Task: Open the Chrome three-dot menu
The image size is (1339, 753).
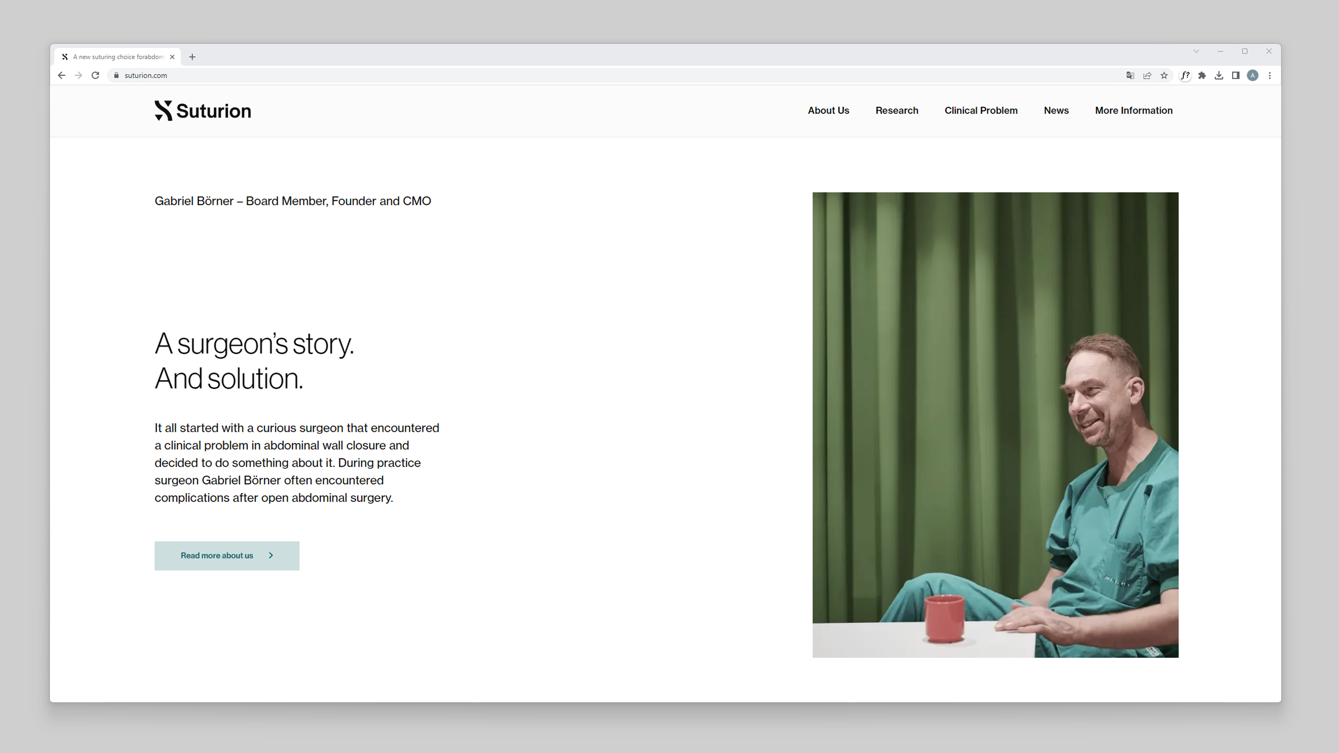Action: (x=1270, y=75)
